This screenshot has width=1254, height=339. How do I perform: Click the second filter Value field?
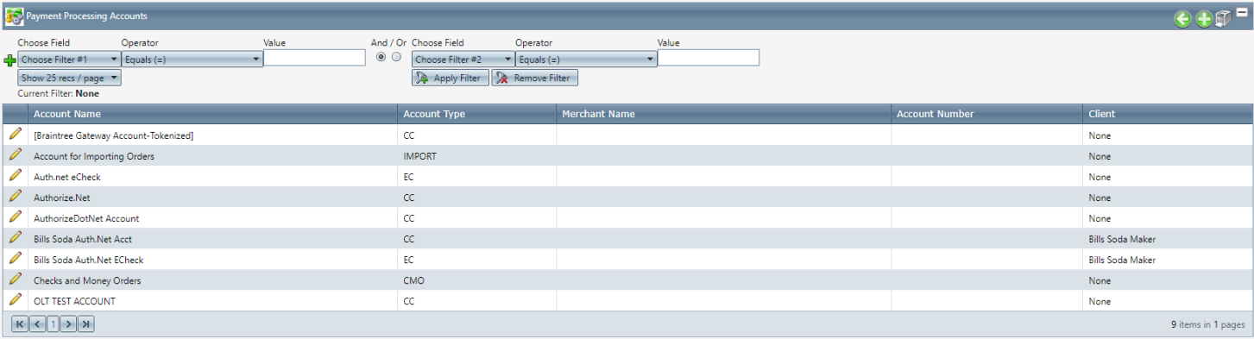[709, 58]
